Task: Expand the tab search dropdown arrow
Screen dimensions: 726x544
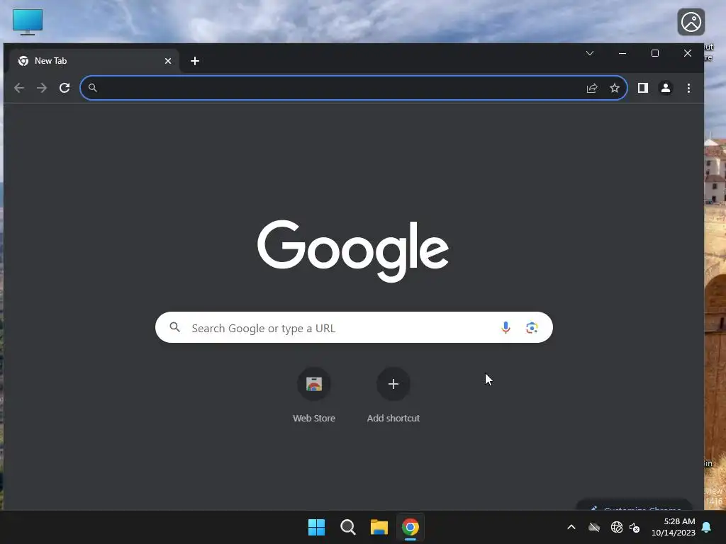Action: pos(590,53)
